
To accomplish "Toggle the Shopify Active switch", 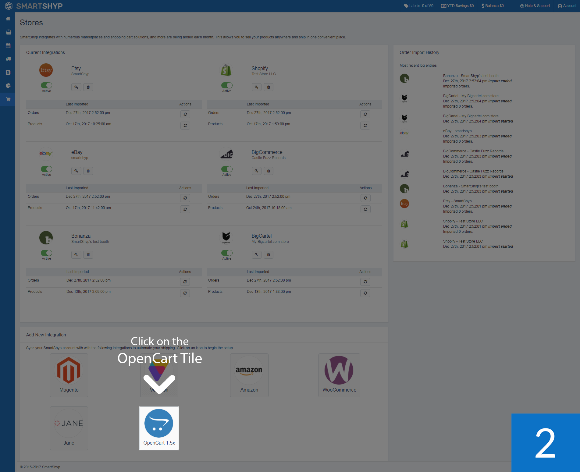I will [x=227, y=85].
